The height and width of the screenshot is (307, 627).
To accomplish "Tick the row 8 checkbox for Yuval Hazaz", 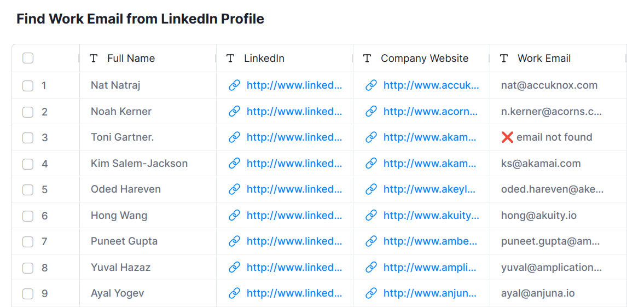I will (28, 268).
